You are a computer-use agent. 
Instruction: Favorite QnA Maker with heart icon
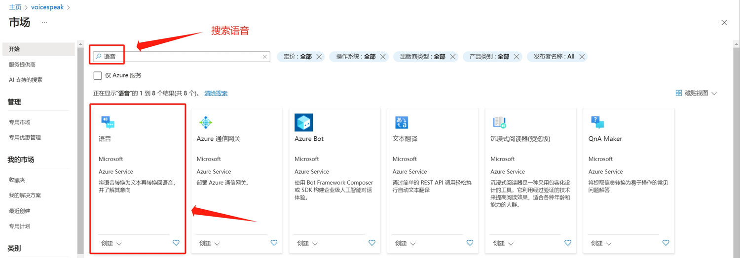[666, 243]
